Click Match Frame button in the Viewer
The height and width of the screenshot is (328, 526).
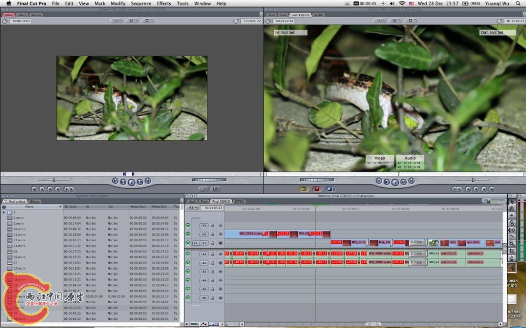34,189
